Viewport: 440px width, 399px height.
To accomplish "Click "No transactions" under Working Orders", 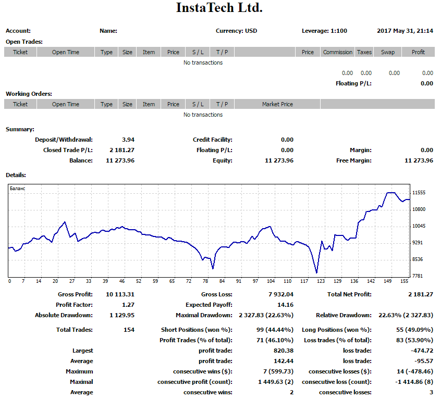I will click(203, 115).
